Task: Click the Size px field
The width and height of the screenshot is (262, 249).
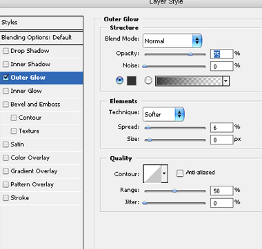Action: pyautogui.click(x=222, y=140)
